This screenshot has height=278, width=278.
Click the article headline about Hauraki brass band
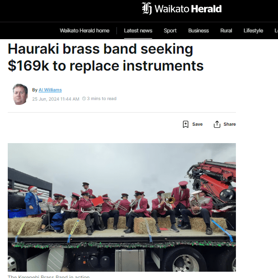(106, 57)
